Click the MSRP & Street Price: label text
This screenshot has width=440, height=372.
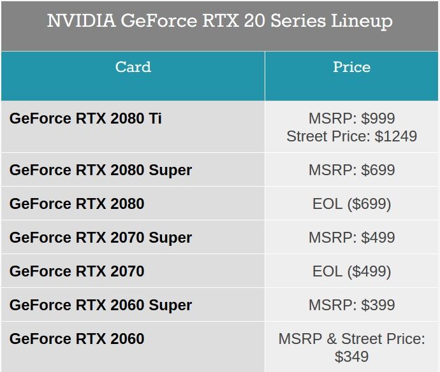click(351, 339)
